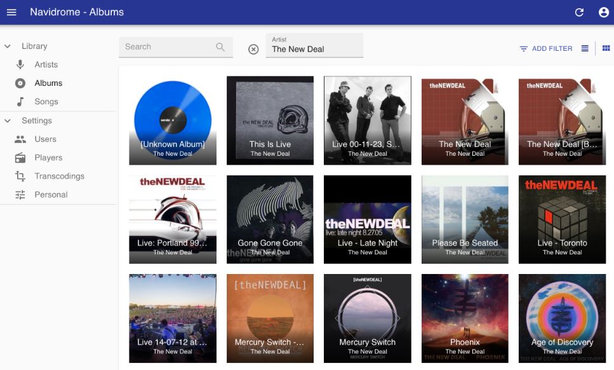Click the Users people icon
Screen dimensions: 614x370
[20, 139]
